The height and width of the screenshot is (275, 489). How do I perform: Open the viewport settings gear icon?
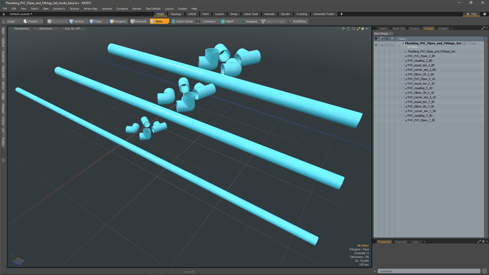pos(363,29)
